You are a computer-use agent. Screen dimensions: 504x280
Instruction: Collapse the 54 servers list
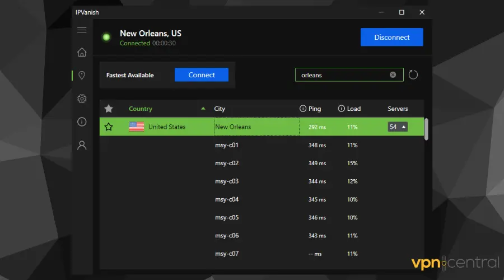(398, 127)
